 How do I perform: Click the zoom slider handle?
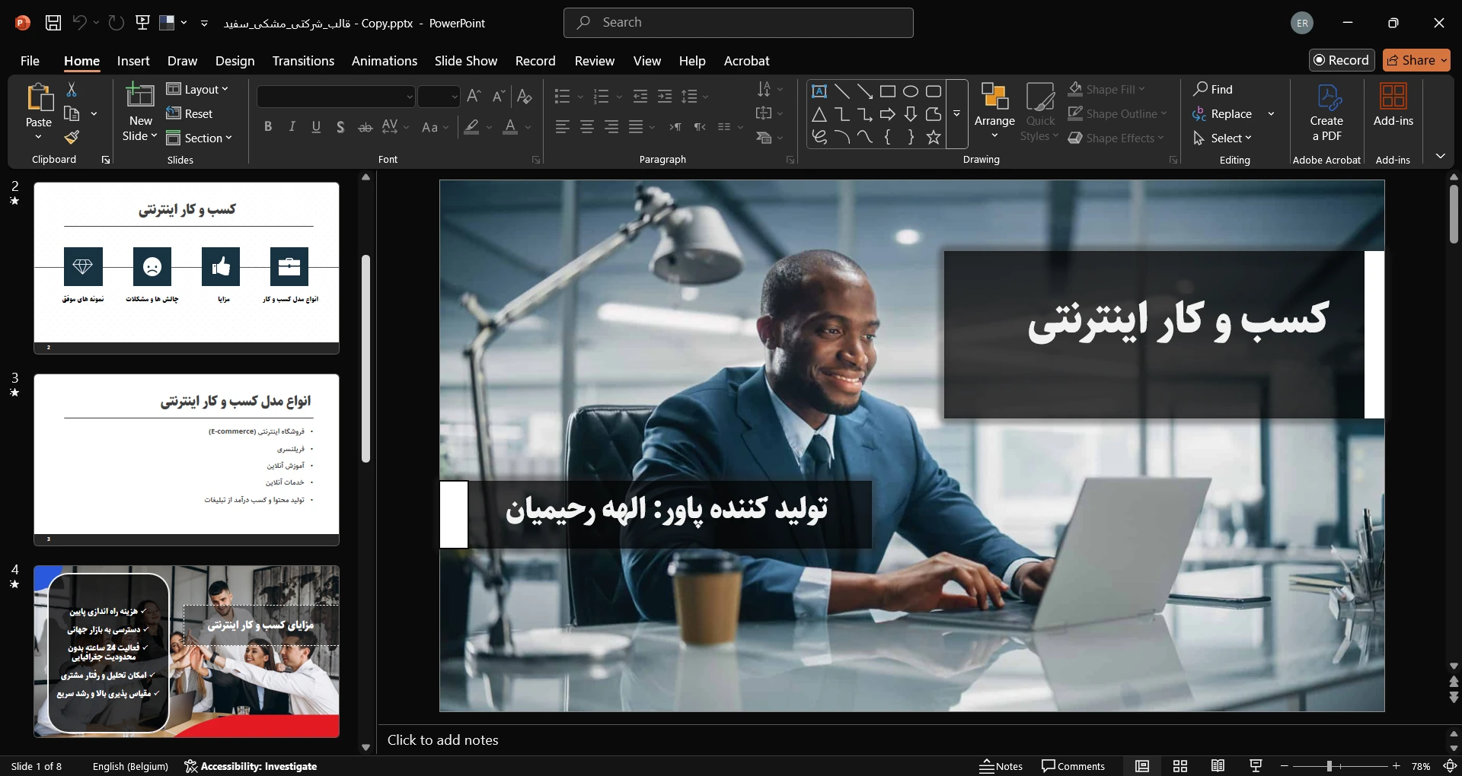click(x=1330, y=766)
